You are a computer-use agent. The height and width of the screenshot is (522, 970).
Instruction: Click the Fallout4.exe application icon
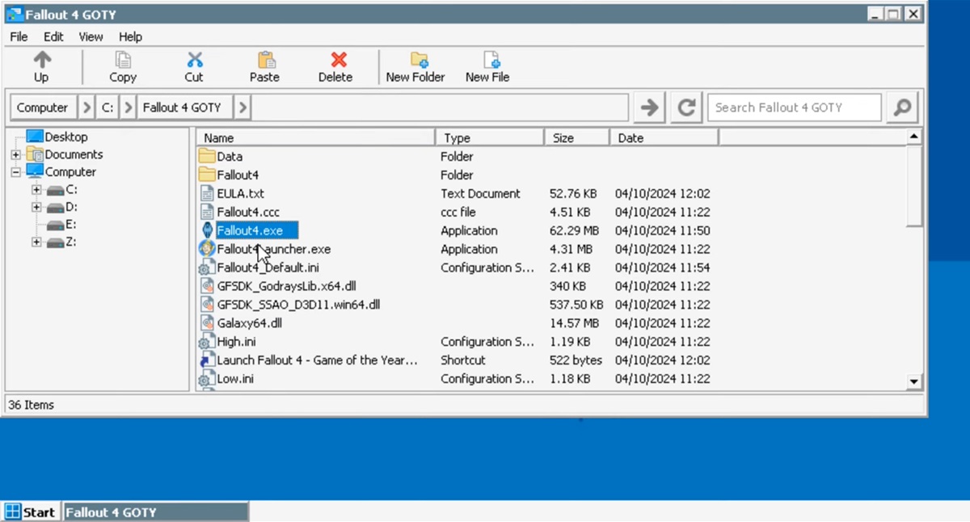(x=207, y=230)
